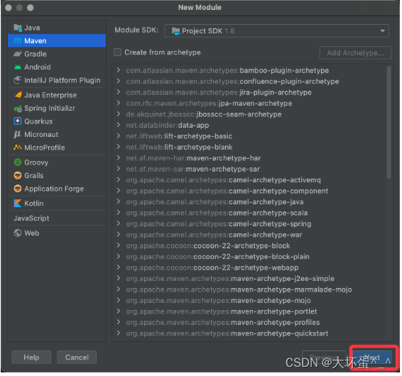
Task: Select cocoon-22-archetype-block-plain row
Action: tap(249, 257)
